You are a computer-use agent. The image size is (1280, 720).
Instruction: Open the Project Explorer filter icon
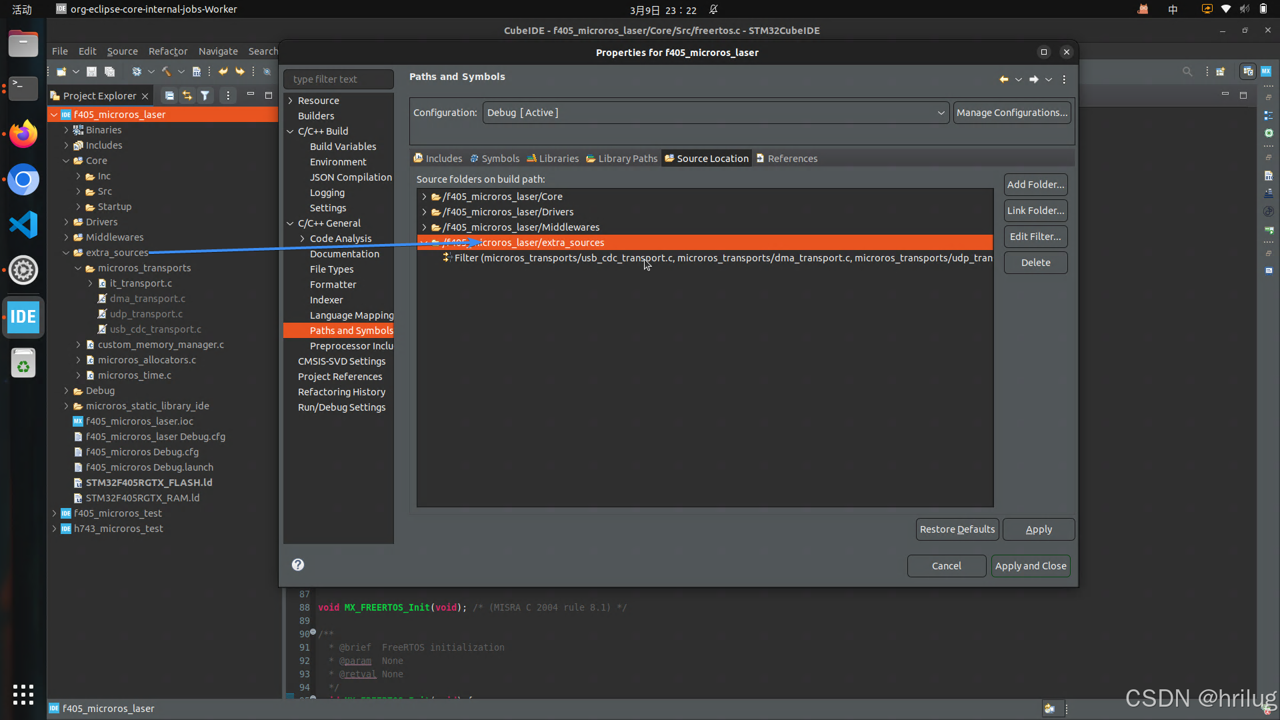205,96
